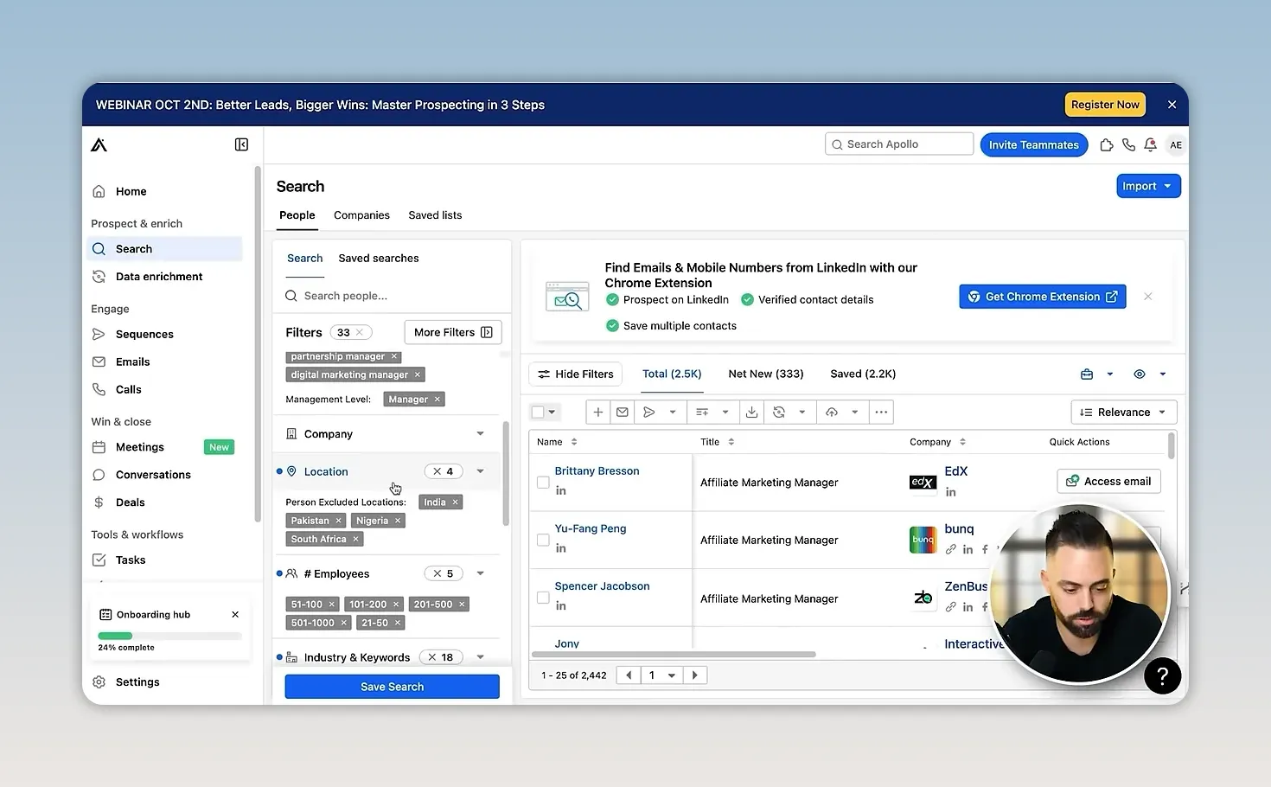Click the Search Apollo input field
The height and width of the screenshot is (787, 1271).
(x=899, y=144)
